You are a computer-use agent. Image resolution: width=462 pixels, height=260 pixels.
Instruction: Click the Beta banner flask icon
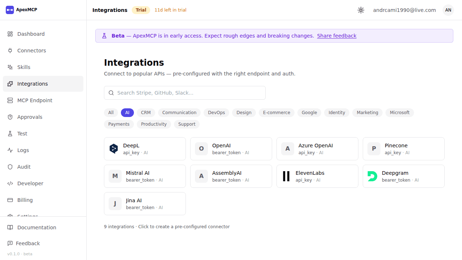104,36
